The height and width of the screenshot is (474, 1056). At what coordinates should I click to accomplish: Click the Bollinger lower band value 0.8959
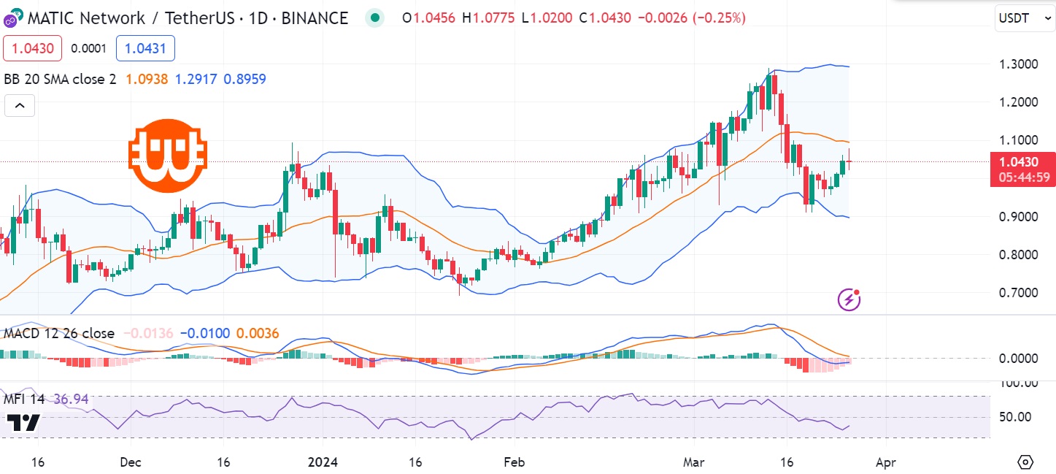(245, 79)
